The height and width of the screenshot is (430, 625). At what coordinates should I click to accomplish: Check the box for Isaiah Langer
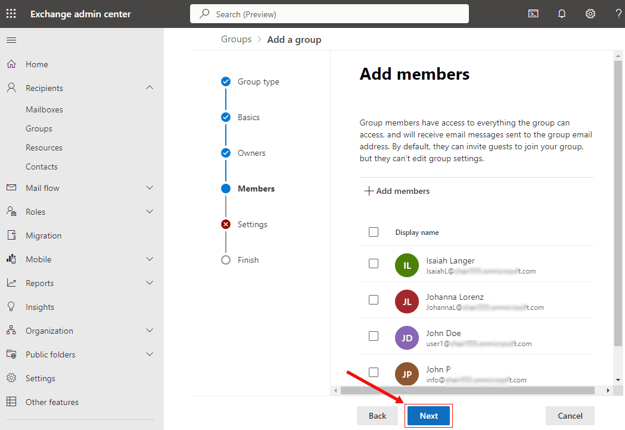tap(374, 263)
